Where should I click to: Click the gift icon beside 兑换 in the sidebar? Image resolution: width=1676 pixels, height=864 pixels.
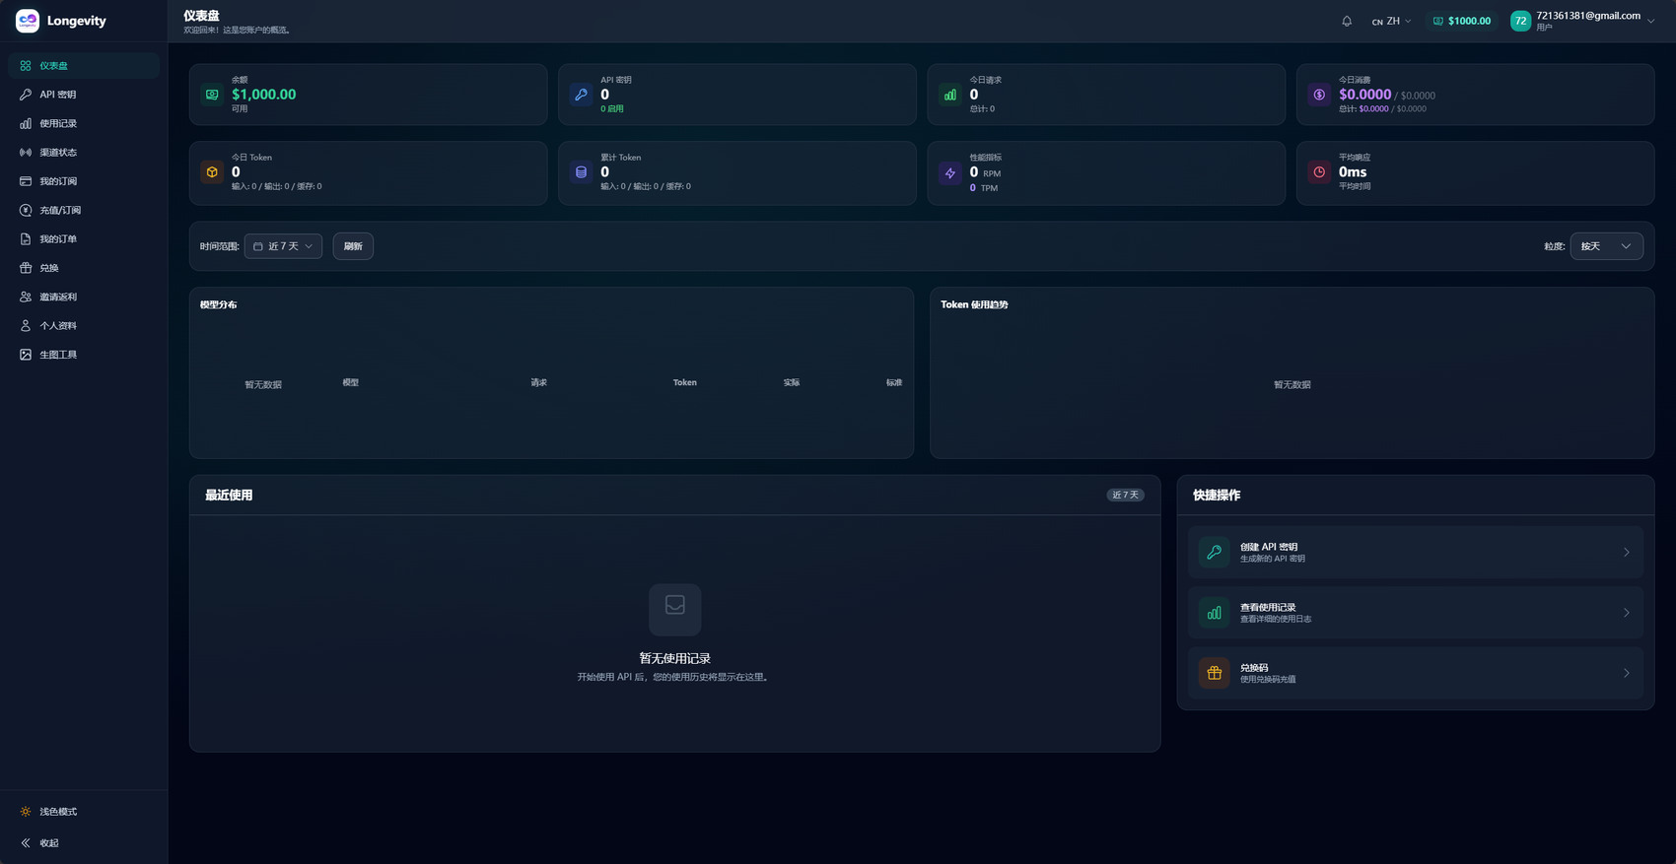[x=26, y=268]
